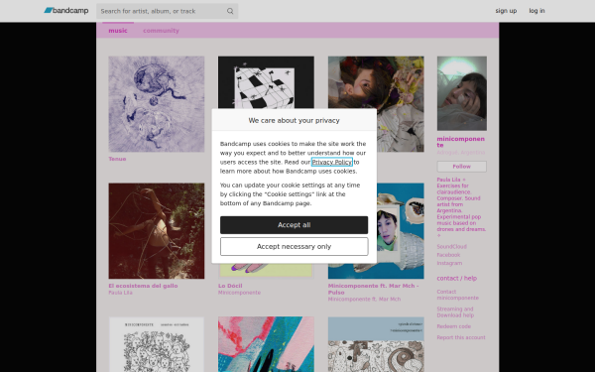
Task: Open the sign up link
Action: coord(506,11)
